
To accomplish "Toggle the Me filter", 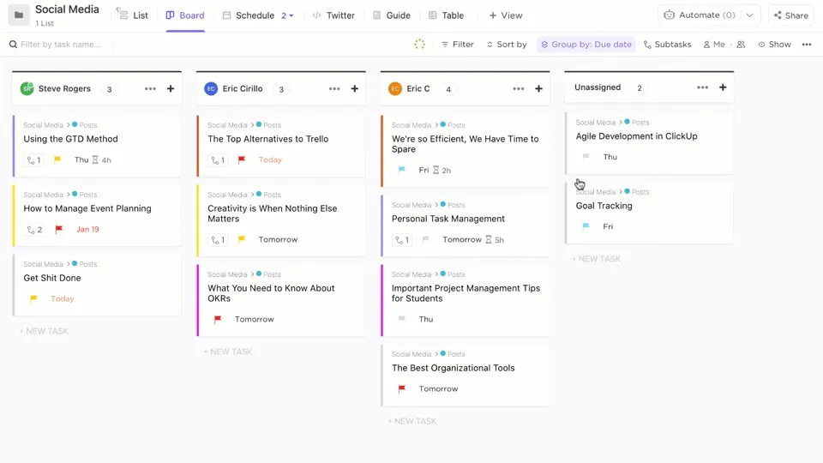I will (714, 45).
